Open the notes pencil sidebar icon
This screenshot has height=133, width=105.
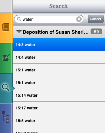6,58
